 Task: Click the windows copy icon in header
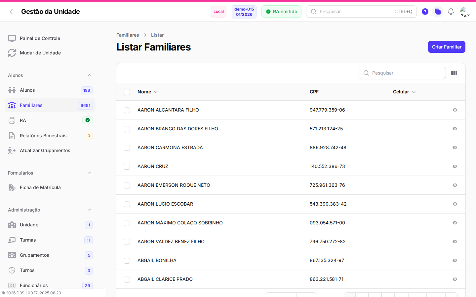pyautogui.click(x=438, y=12)
